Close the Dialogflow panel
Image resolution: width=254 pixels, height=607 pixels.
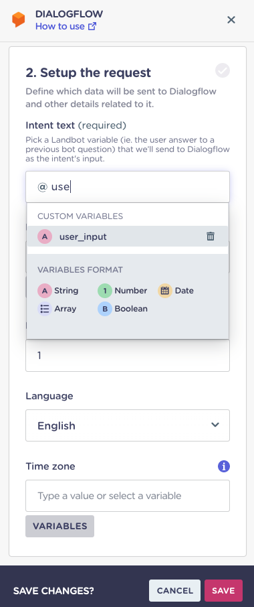(231, 19)
